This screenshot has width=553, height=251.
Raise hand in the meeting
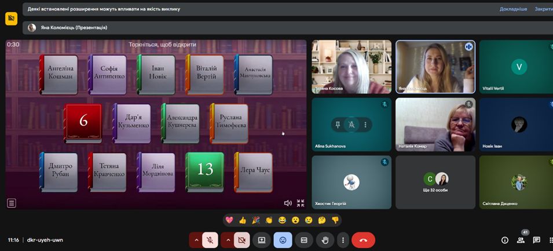tap(325, 240)
